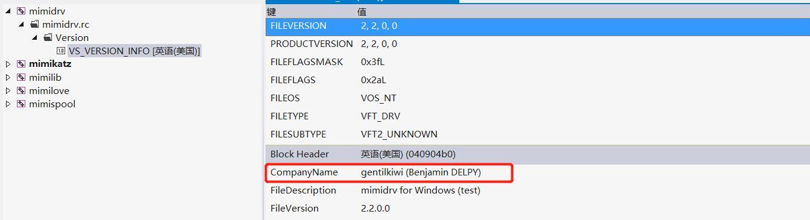This screenshot has height=220, width=810.
Task: Click the mimilib project icon
Action: 21,77
